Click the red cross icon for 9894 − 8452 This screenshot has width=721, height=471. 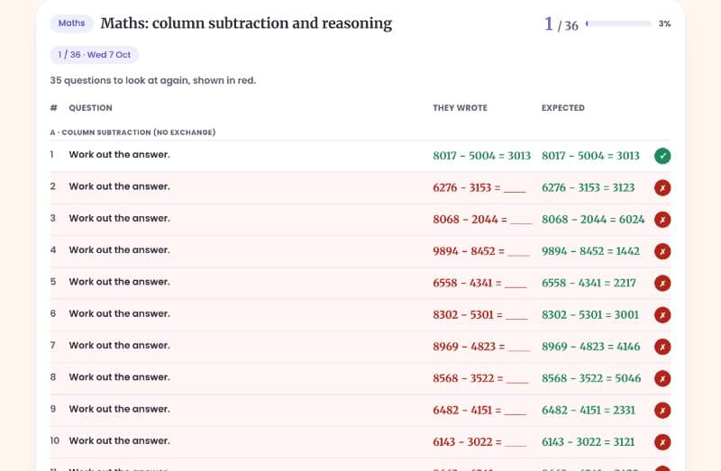coord(662,251)
